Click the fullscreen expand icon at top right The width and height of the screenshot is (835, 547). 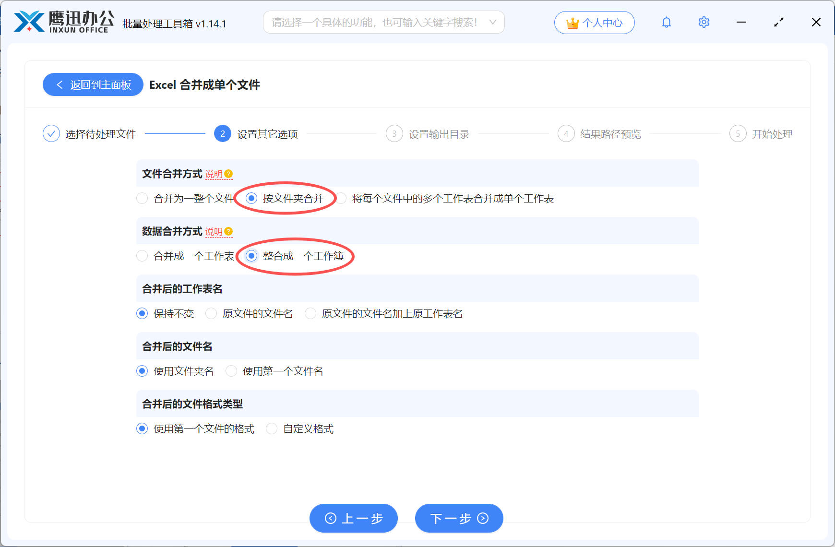click(778, 22)
